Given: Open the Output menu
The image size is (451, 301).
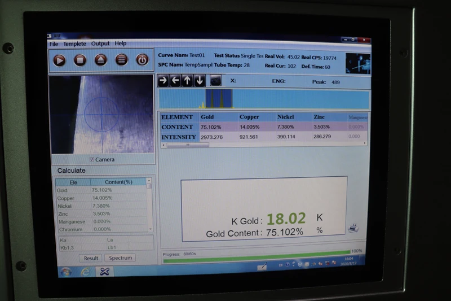Looking at the screenshot, I should pos(100,43).
